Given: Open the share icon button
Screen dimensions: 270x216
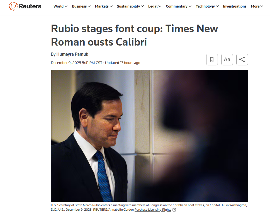Looking at the screenshot, I should point(242,60).
